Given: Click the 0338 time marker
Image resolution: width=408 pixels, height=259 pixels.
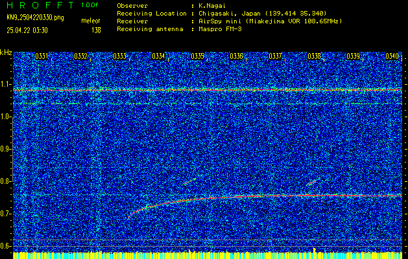Looking at the screenshot, I should coord(314,56).
